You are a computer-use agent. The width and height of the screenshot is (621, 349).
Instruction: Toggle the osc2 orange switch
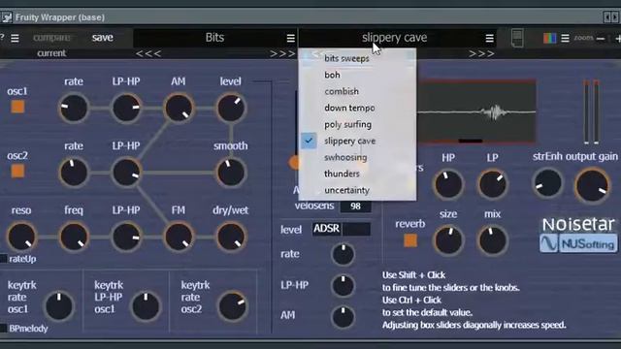17,172
